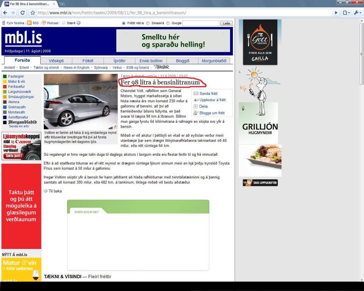Click the 'Fyrir farsíma' mobile icon
This screenshot has height=291, width=364.
point(3,23)
